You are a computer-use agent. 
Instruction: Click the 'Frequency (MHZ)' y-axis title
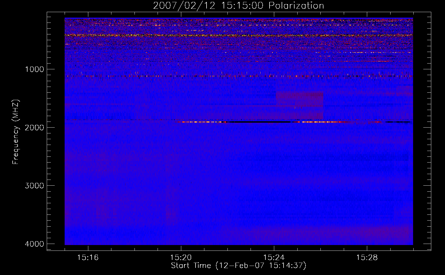16,132
